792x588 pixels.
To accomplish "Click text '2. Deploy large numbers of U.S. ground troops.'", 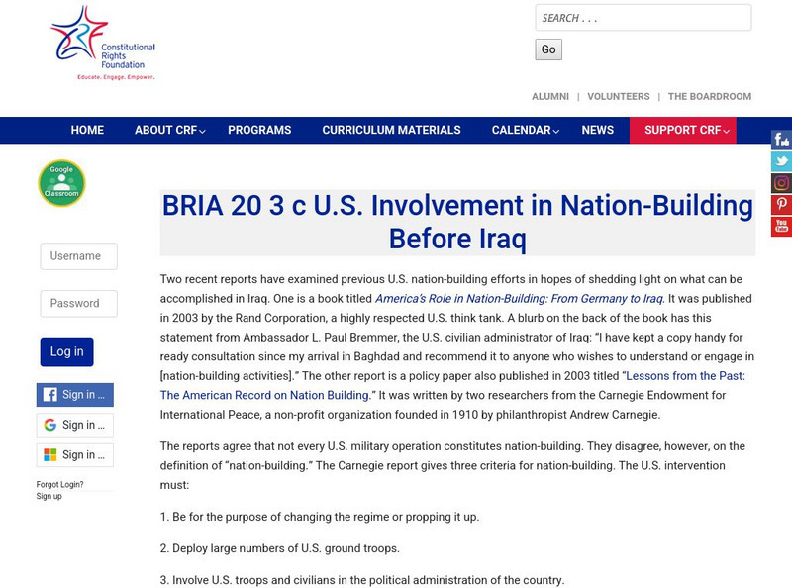I will coord(280,548).
